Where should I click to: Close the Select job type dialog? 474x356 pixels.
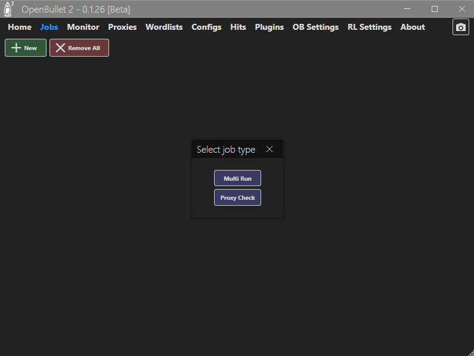pos(269,149)
